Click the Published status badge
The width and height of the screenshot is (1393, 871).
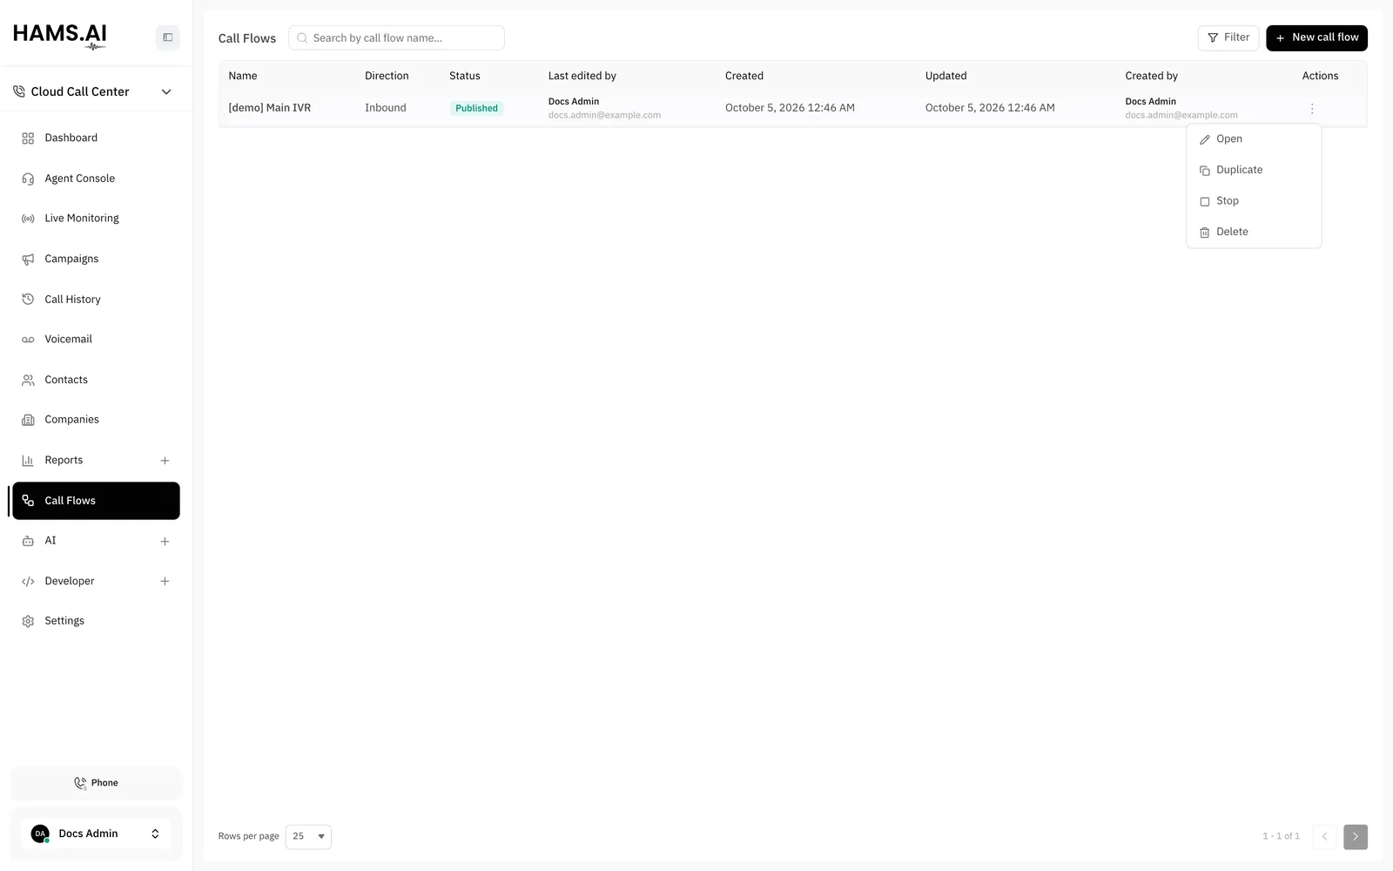pos(476,108)
